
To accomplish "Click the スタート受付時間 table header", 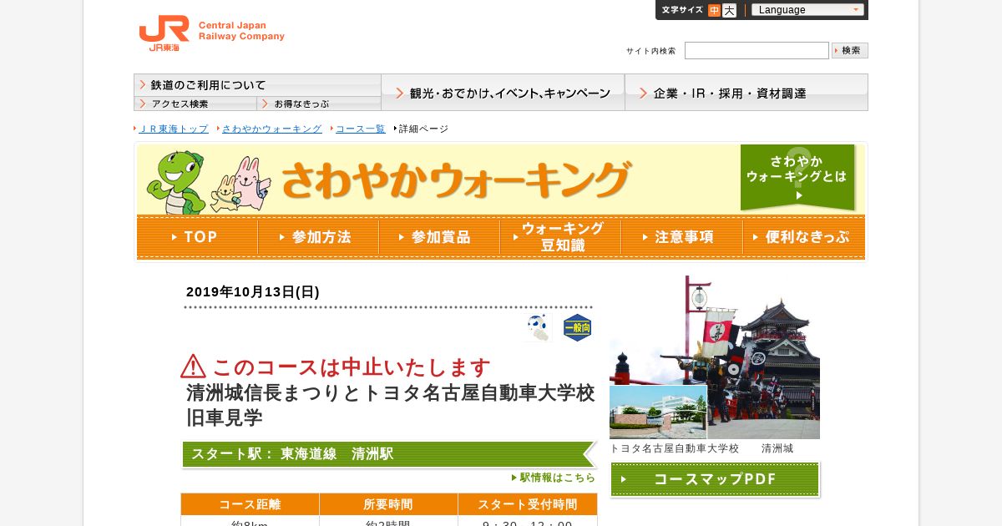I will 528,504.
